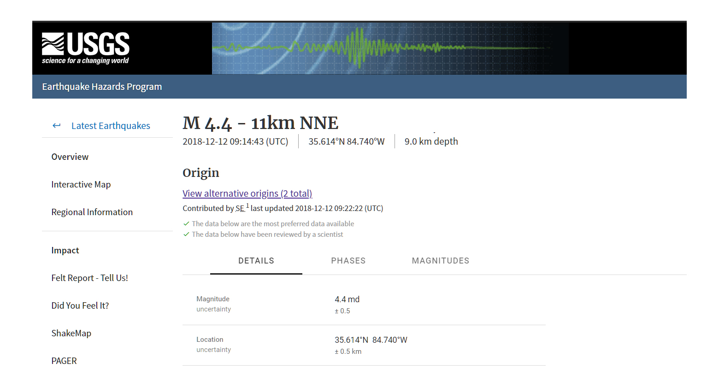Click the ± 0.5 magnitude uncertainty
Image resolution: width=719 pixels, height=387 pixels.
[342, 311]
